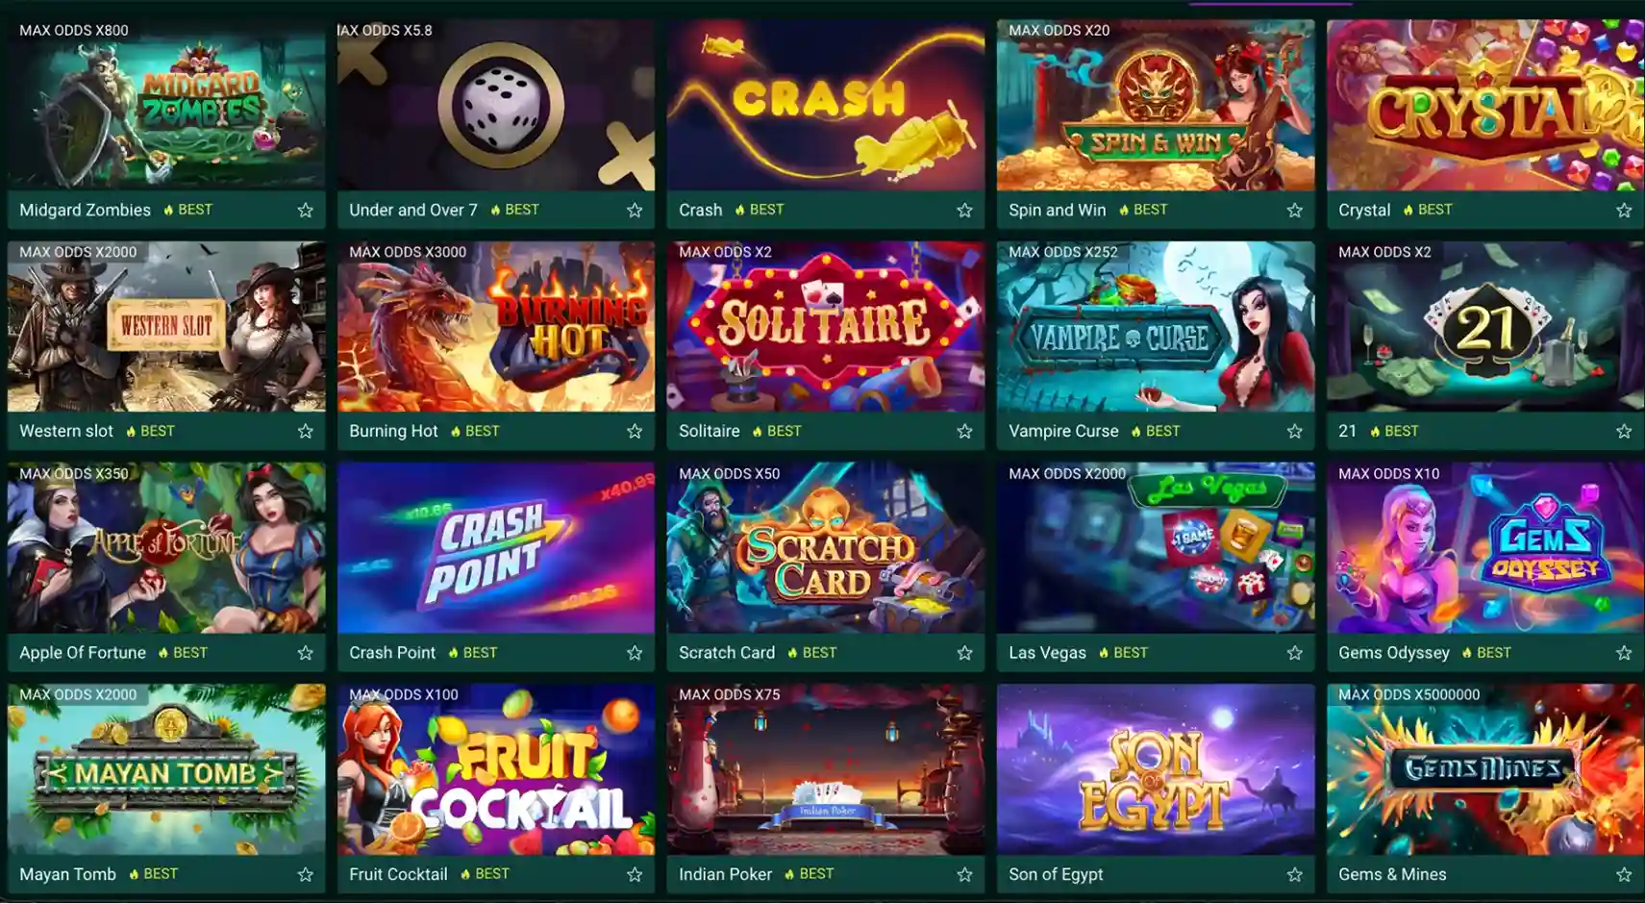The height and width of the screenshot is (904, 1645).
Task: Star the Son of Egypt game
Action: [x=1294, y=874]
